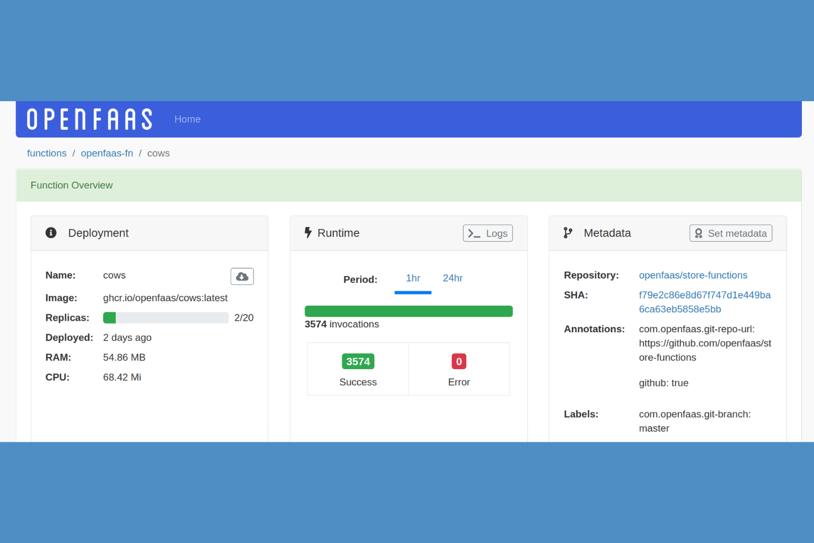
Task: Click the com.openfaas.git-repo-url annotation text
Action: (705, 343)
